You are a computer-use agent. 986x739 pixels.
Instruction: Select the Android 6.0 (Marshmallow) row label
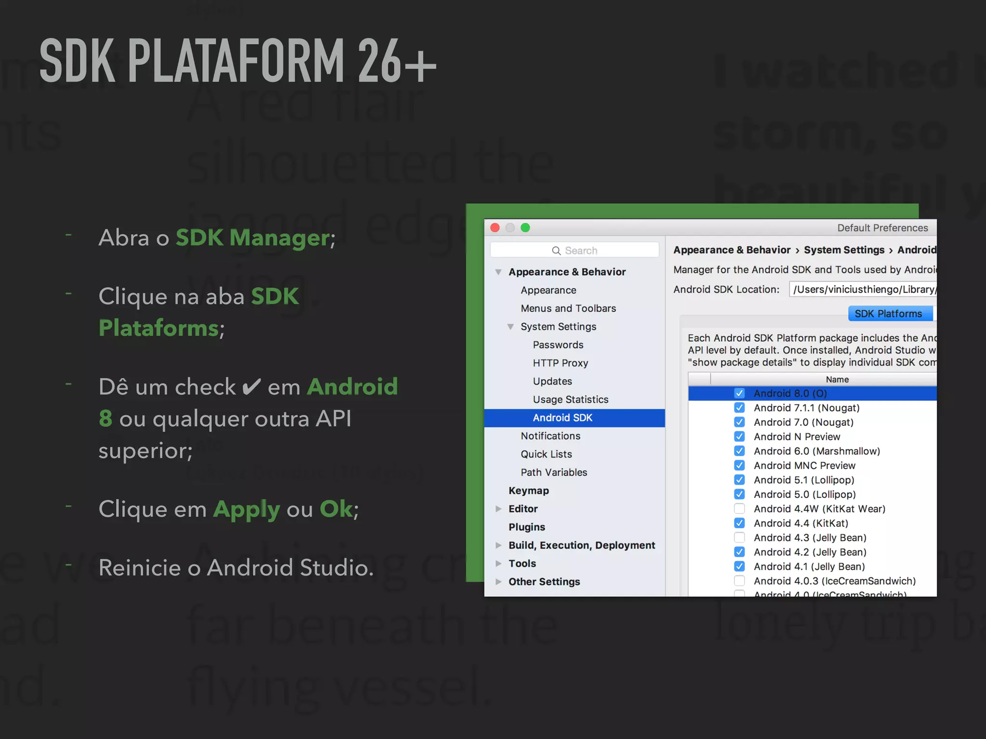point(817,451)
